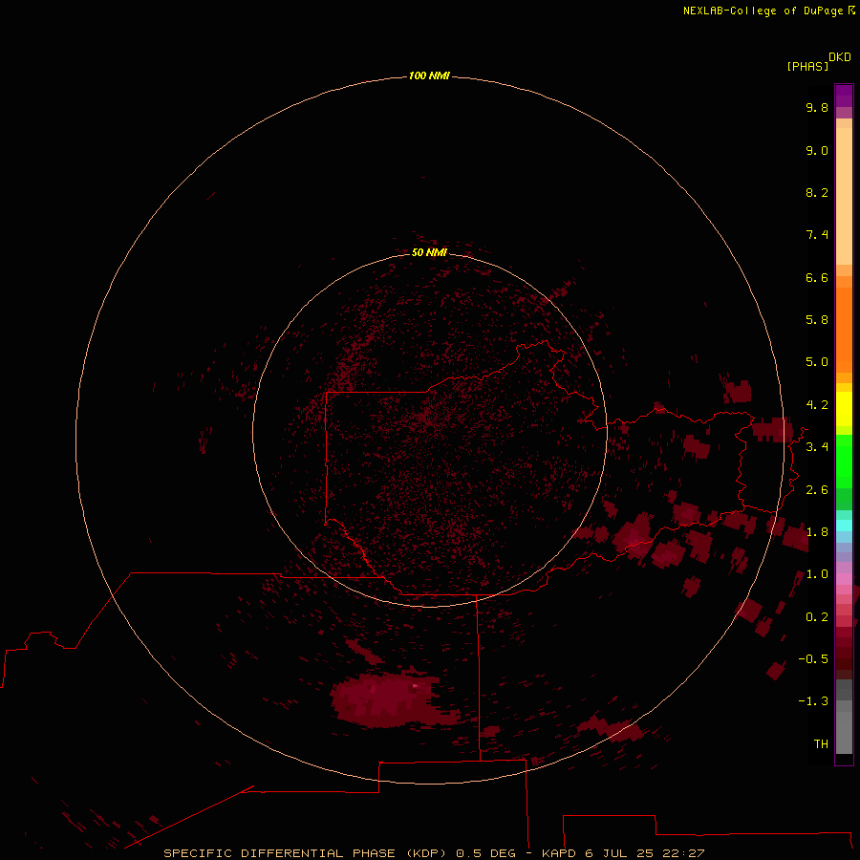Click the KAPD station identifier in the caption
Viewport: 860px width, 860px height.
[559, 853]
